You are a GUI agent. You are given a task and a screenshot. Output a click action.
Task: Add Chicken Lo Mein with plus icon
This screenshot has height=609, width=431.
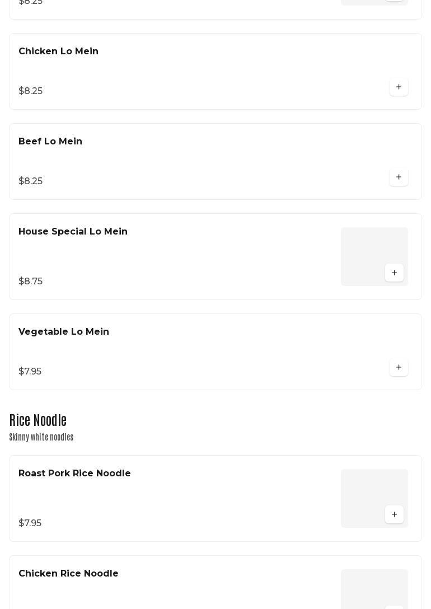point(399,87)
